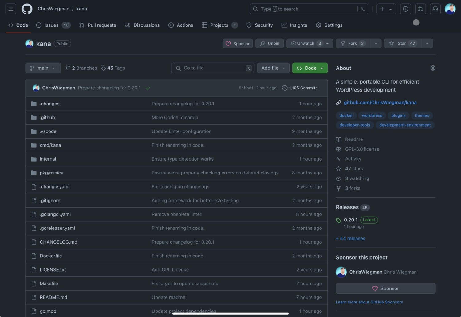Open the issues icon in header

click(x=405, y=9)
